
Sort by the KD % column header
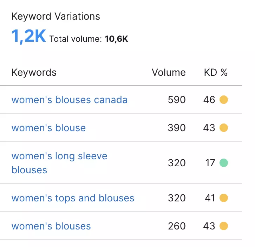tap(216, 73)
